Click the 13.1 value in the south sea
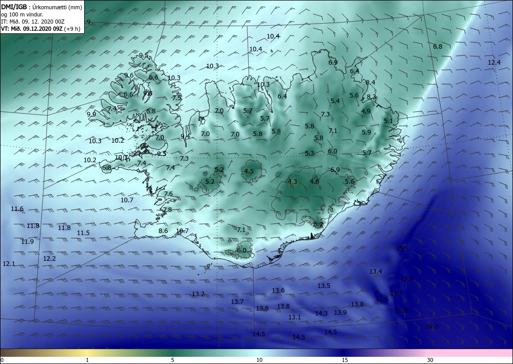Screen dimensions: 513x364 pyautogui.click(x=294, y=317)
